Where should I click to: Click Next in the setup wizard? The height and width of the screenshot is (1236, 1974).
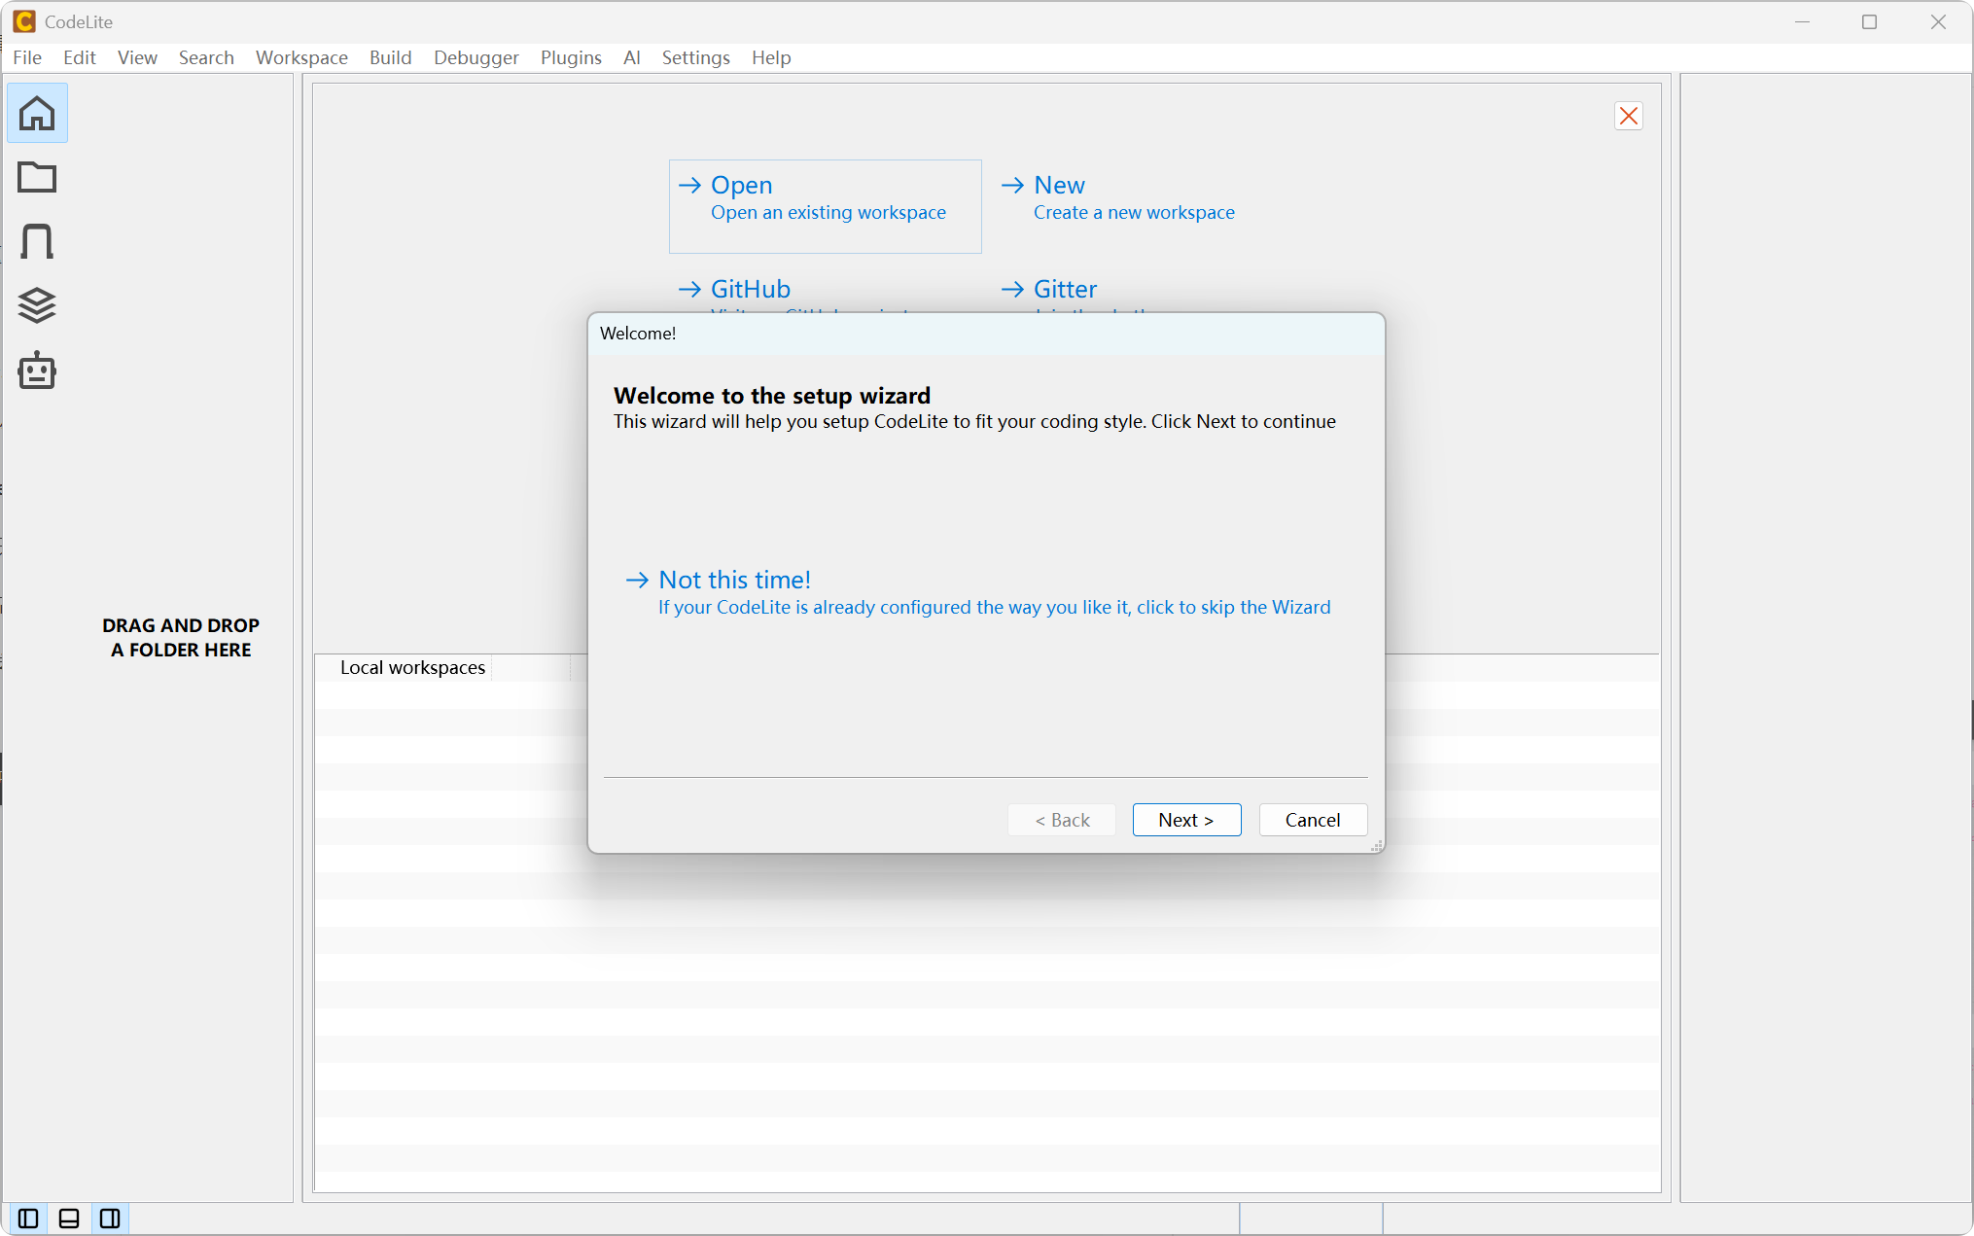click(x=1186, y=820)
